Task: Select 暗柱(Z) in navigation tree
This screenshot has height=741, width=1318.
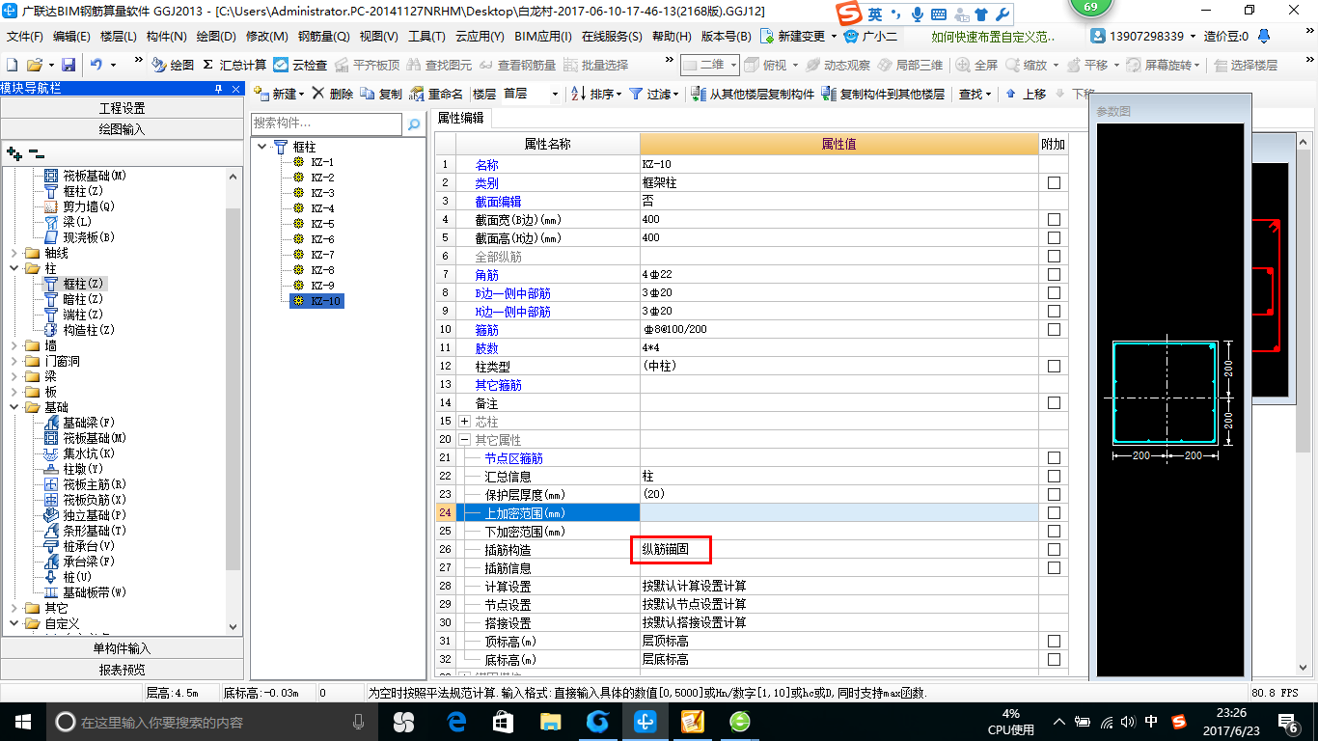Action: (x=74, y=299)
